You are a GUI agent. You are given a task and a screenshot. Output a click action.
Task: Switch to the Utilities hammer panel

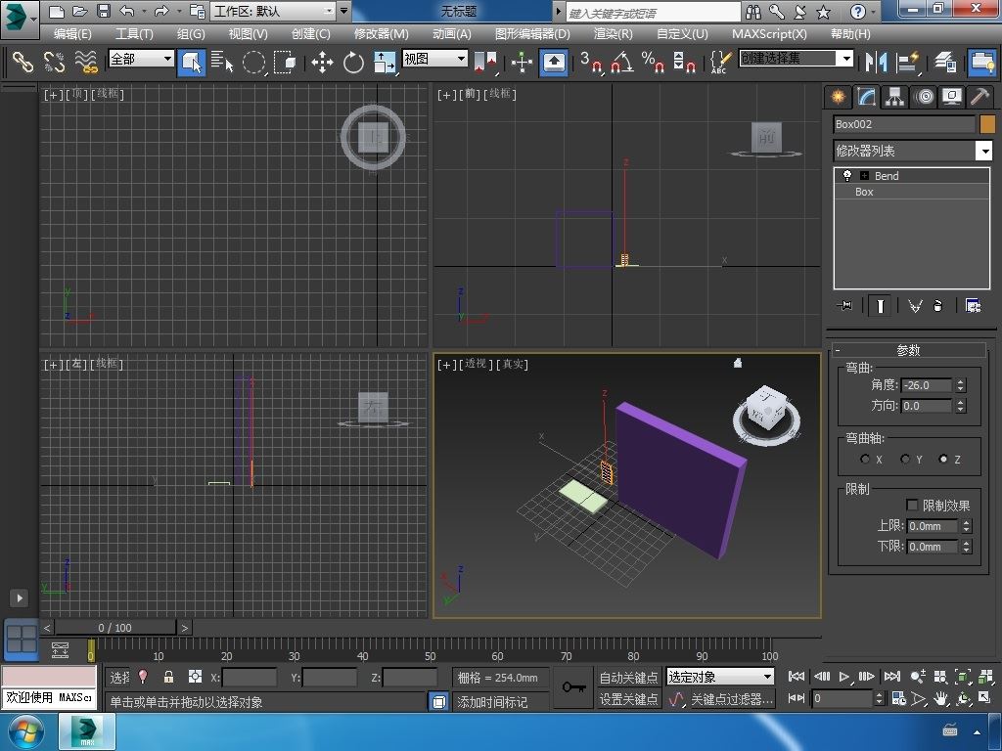(979, 97)
